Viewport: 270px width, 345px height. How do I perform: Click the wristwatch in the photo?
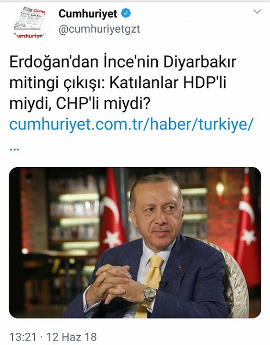click(x=149, y=296)
